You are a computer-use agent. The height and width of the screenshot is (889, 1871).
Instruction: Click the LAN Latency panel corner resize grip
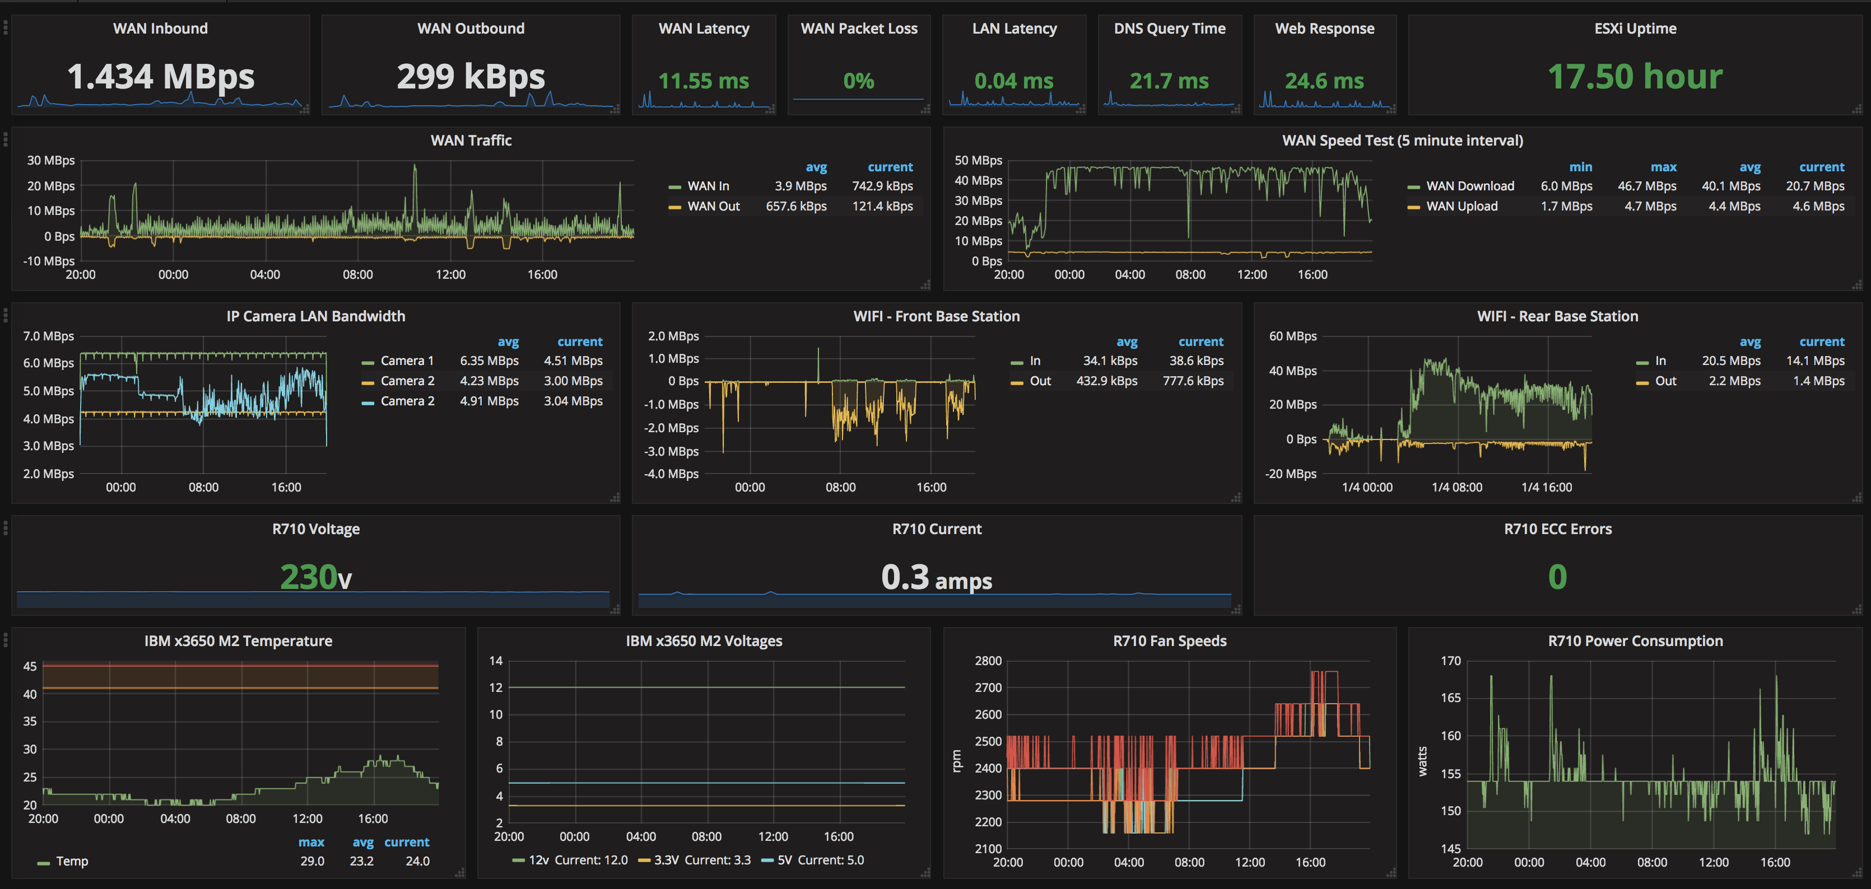[1081, 110]
